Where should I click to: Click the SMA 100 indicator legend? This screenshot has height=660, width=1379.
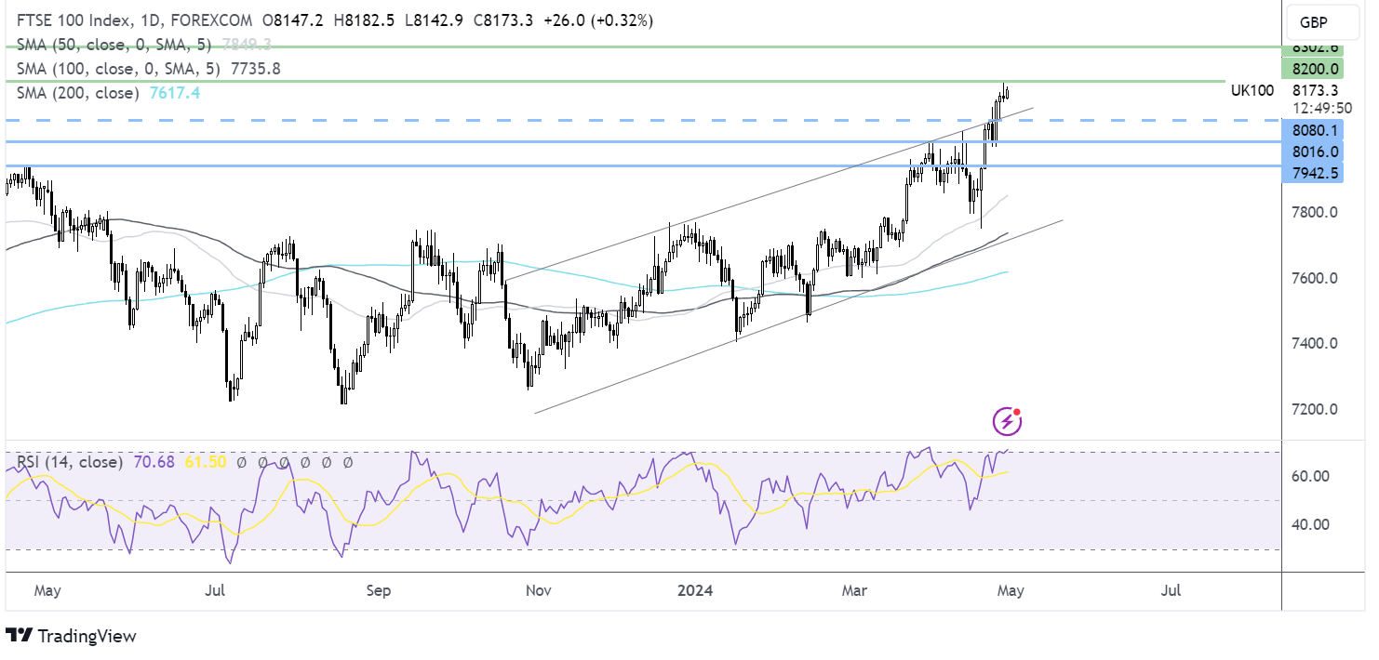point(117,68)
